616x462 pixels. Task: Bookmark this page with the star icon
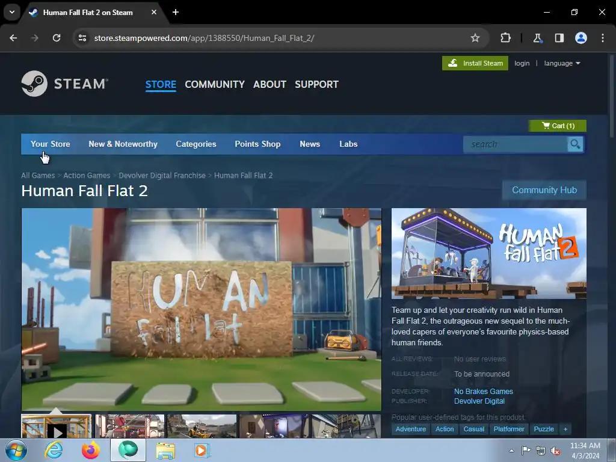[x=475, y=38]
